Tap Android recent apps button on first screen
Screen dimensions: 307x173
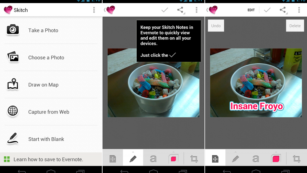point(80,171)
